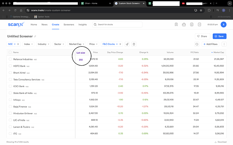Click the search magnifier icon
Viewport: 233px width, 145px height.
pos(95,25)
